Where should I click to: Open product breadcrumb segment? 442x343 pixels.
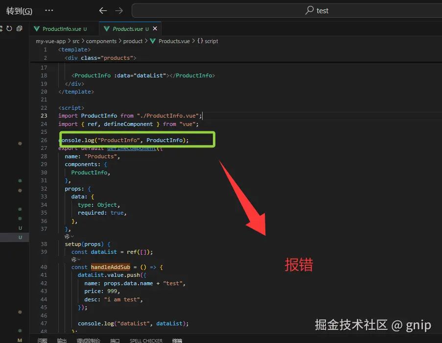tap(133, 41)
